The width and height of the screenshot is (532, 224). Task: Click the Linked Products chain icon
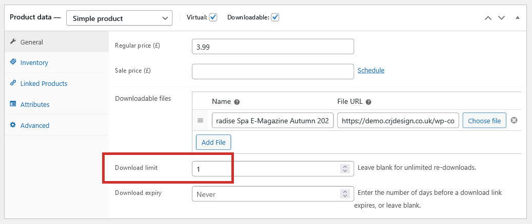click(13, 83)
